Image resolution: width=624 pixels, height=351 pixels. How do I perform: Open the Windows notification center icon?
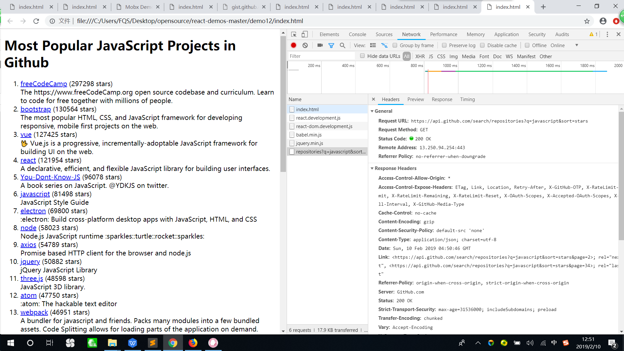[613, 343]
